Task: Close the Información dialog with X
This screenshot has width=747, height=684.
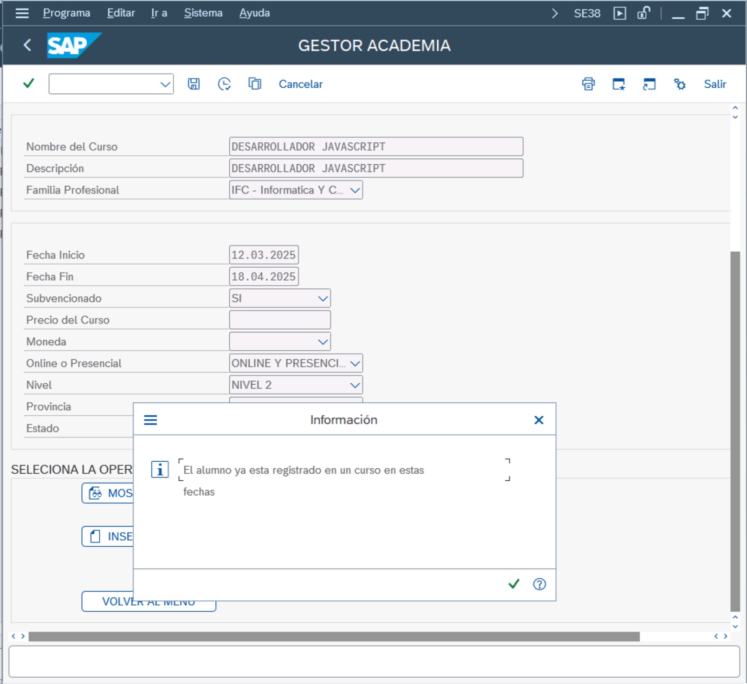Action: [539, 420]
